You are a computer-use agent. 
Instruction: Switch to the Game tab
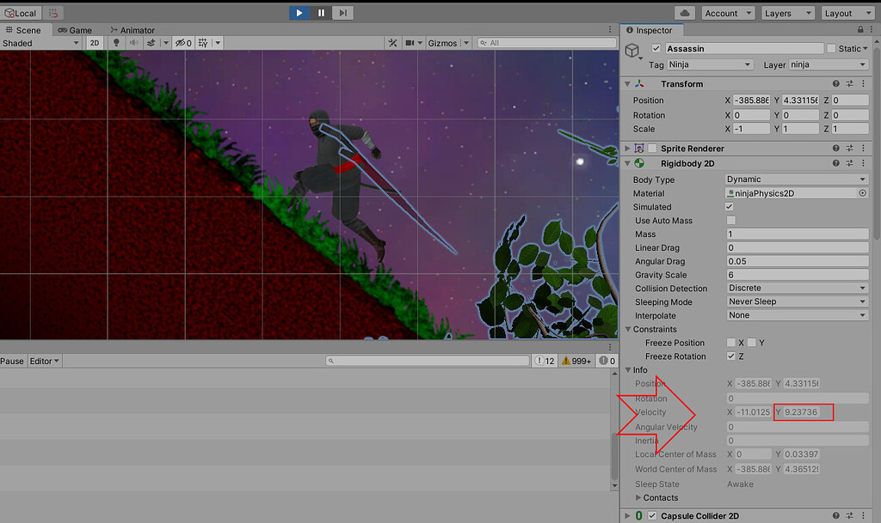coord(76,29)
